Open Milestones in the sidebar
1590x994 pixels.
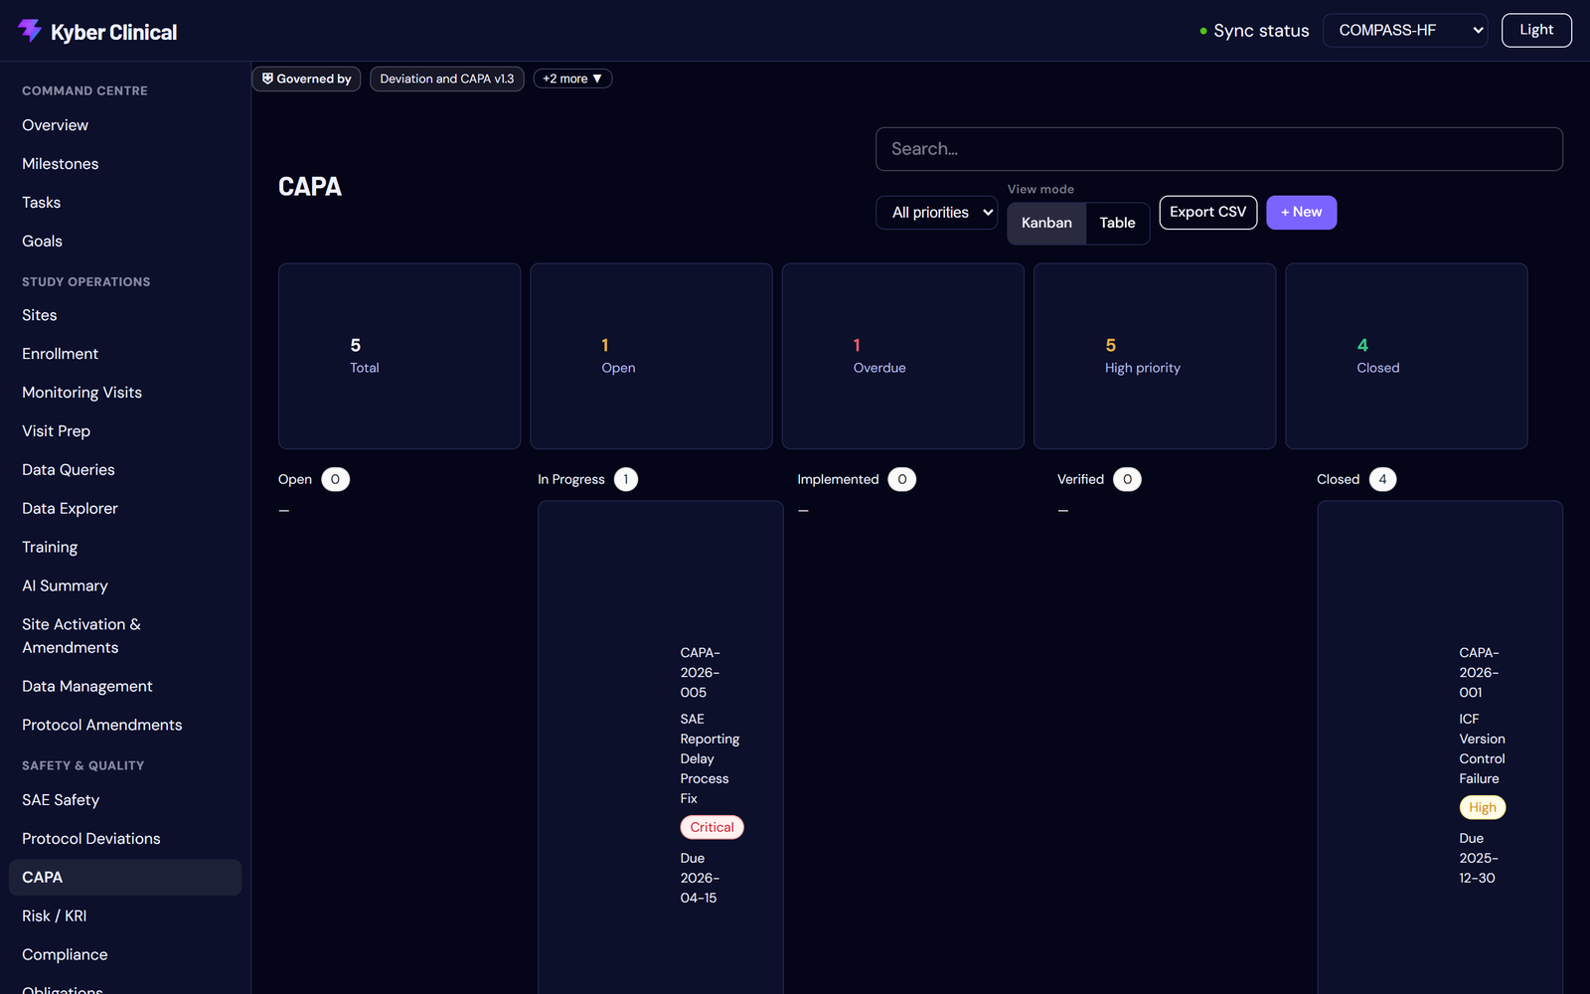coord(125,164)
